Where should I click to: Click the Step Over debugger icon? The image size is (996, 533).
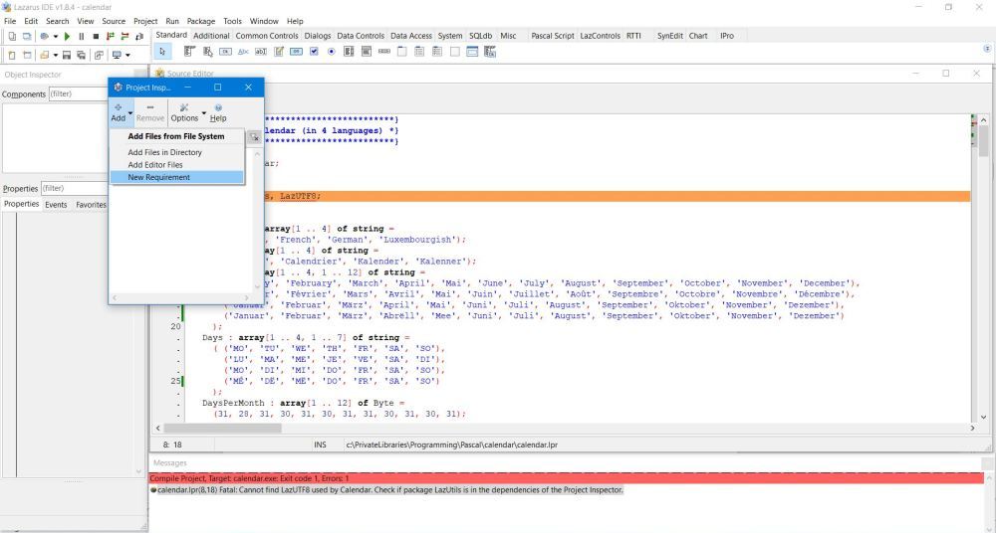pos(124,36)
